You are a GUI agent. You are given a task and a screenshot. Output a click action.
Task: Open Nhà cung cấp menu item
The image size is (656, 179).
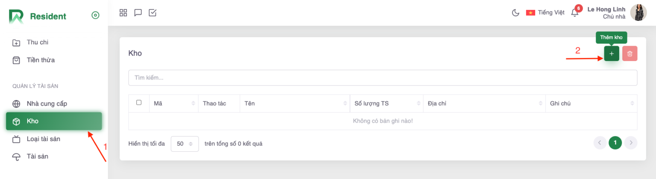(47, 103)
